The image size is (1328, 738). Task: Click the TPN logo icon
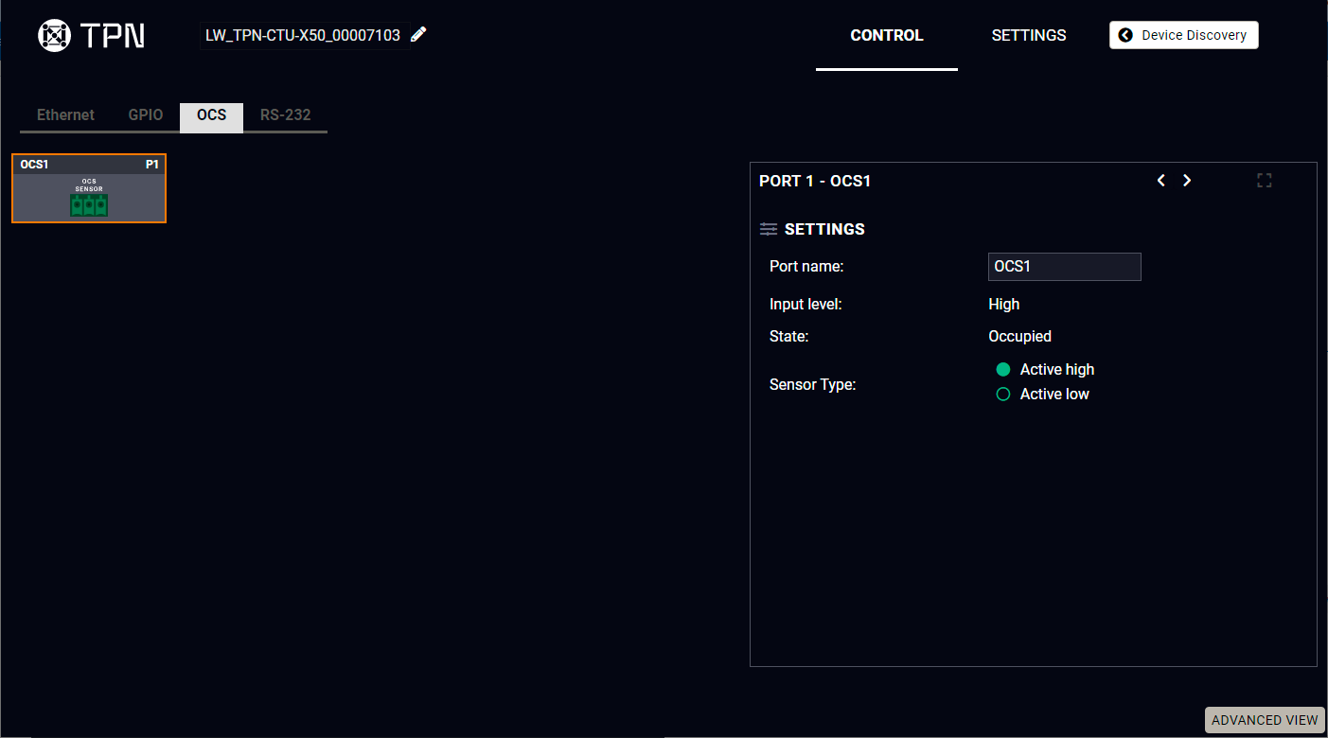click(x=55, y=35)
